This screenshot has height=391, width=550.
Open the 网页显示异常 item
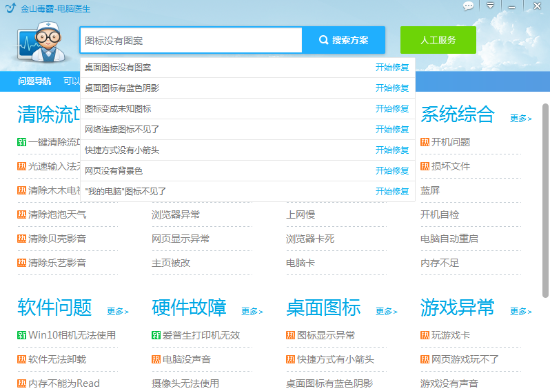pos(181,239)
